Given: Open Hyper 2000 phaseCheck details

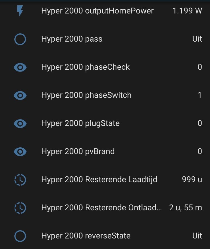Looking at the screenshot, I should (x=85, y=67).
